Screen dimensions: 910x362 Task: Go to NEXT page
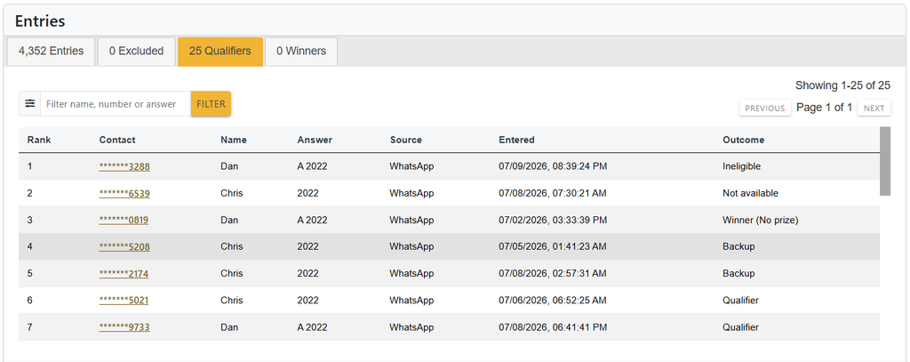[874, 109]
